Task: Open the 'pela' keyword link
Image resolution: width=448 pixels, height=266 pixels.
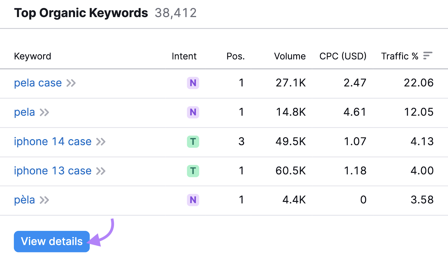Action: [x=25, y=112]
